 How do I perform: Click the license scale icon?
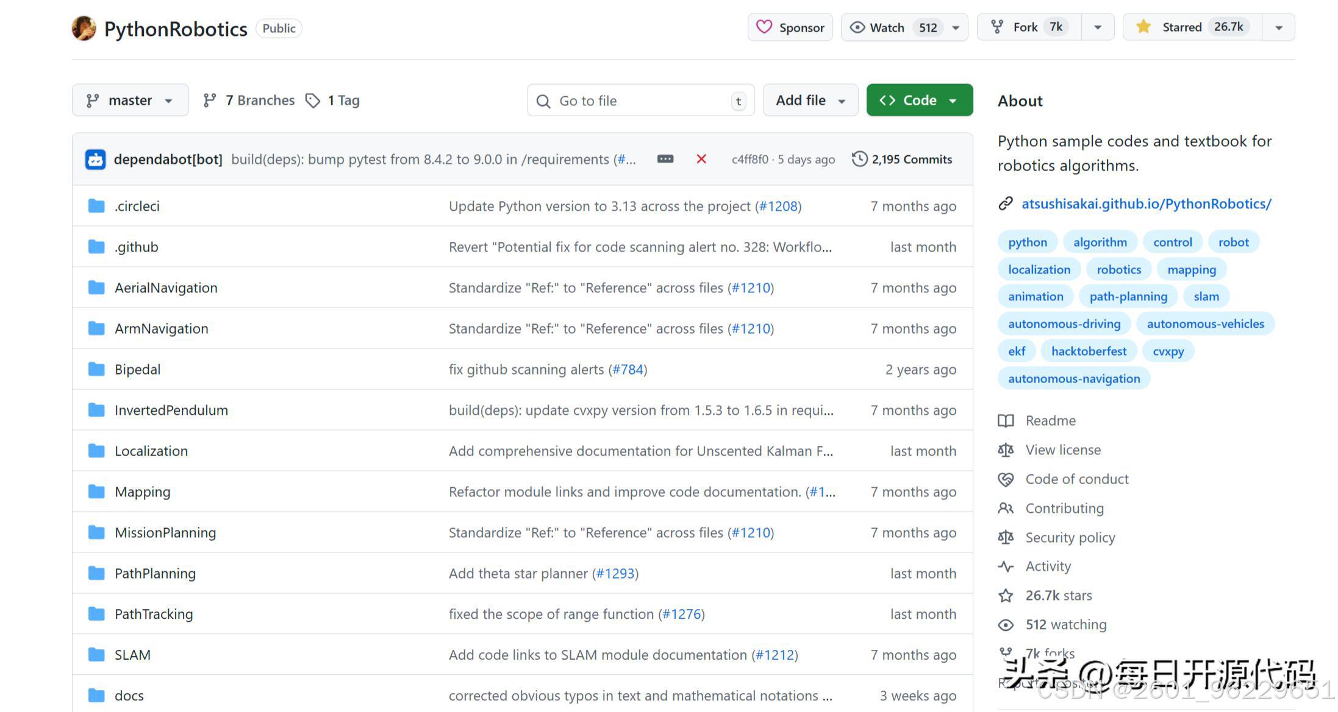point(1006,450)
